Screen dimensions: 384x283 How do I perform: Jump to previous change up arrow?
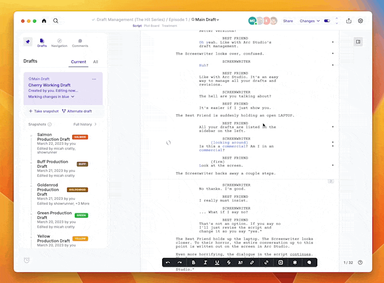pos(336,18)
